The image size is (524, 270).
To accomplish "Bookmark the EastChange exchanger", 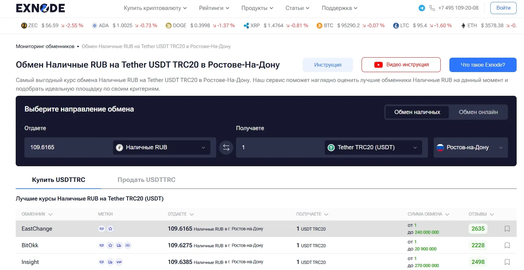I will pyautogui.click(x=507, y=229).
